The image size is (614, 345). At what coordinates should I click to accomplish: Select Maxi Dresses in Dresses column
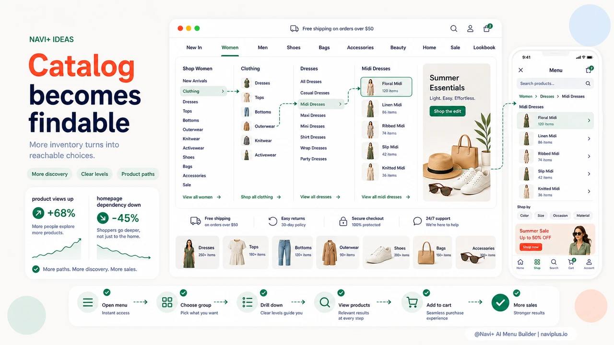tap(313, 115)
